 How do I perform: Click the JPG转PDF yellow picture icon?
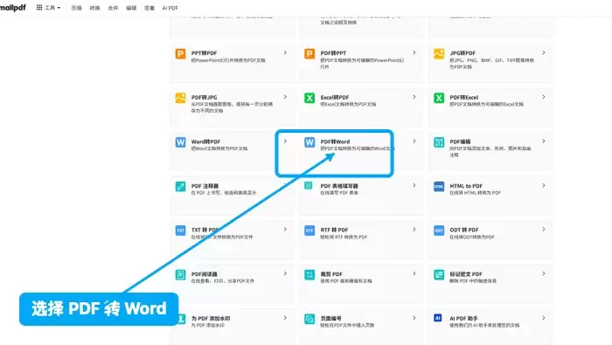click(439, 54)
